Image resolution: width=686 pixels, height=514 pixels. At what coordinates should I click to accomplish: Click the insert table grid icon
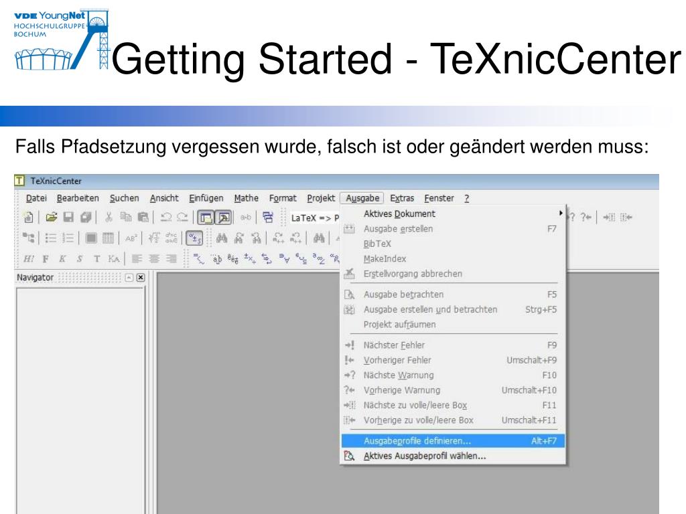click(x=108, y=238)
